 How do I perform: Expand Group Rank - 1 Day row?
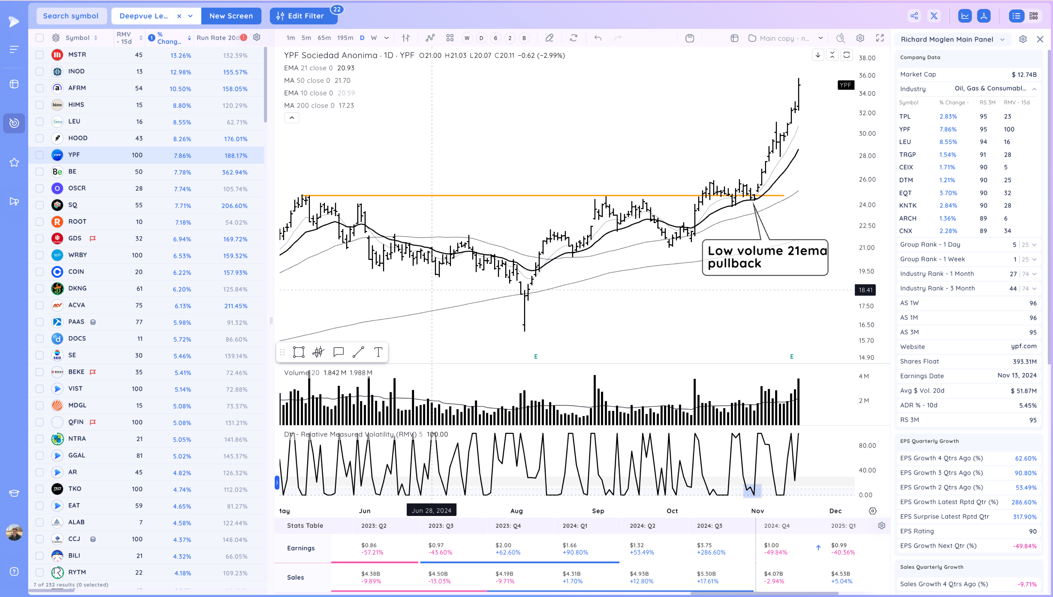click(x=1034, y=245)
